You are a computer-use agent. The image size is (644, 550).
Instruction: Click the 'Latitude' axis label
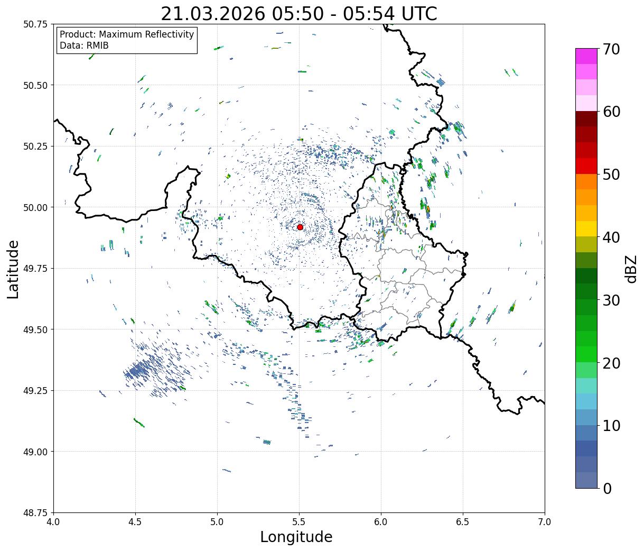(13, 269)
